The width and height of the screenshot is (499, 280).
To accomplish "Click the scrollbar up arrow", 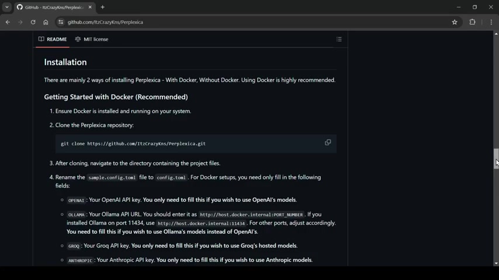I will point(496,34).
